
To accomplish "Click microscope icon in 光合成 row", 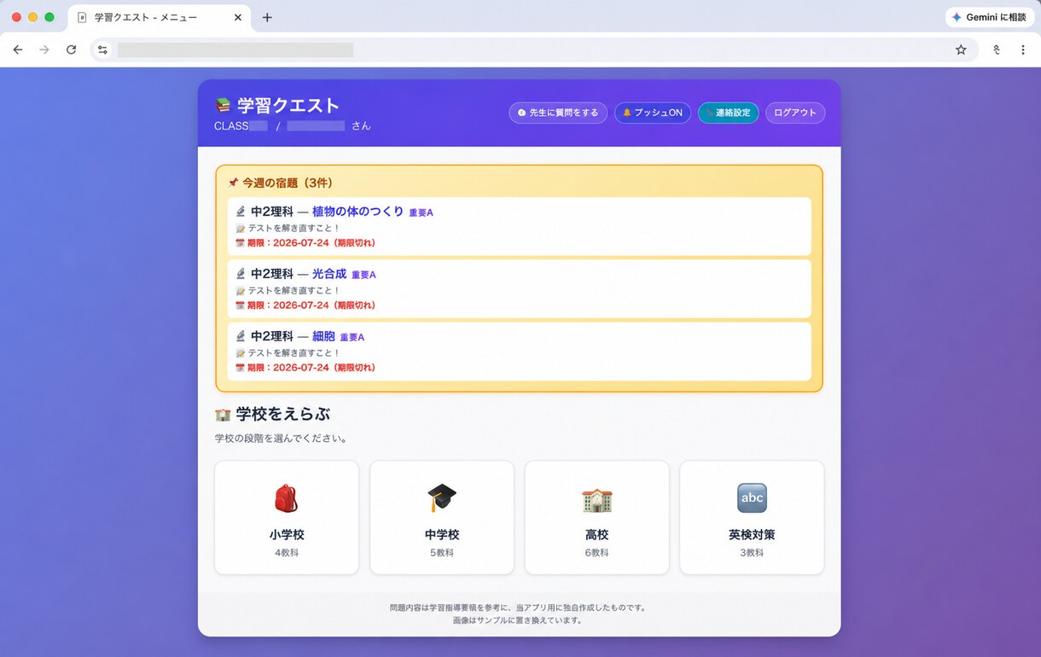I will point(241,274).
